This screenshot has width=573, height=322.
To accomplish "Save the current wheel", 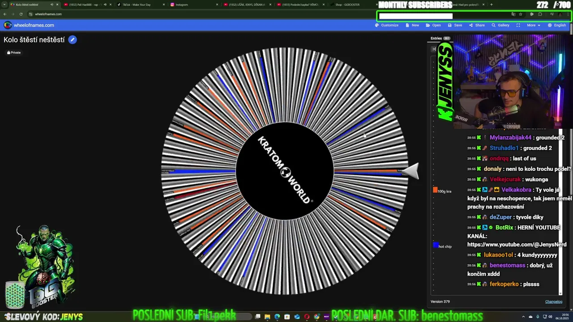I will point(455,25).
